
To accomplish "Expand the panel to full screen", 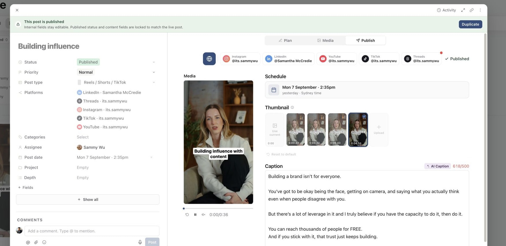I will click(x=463, y=10).
